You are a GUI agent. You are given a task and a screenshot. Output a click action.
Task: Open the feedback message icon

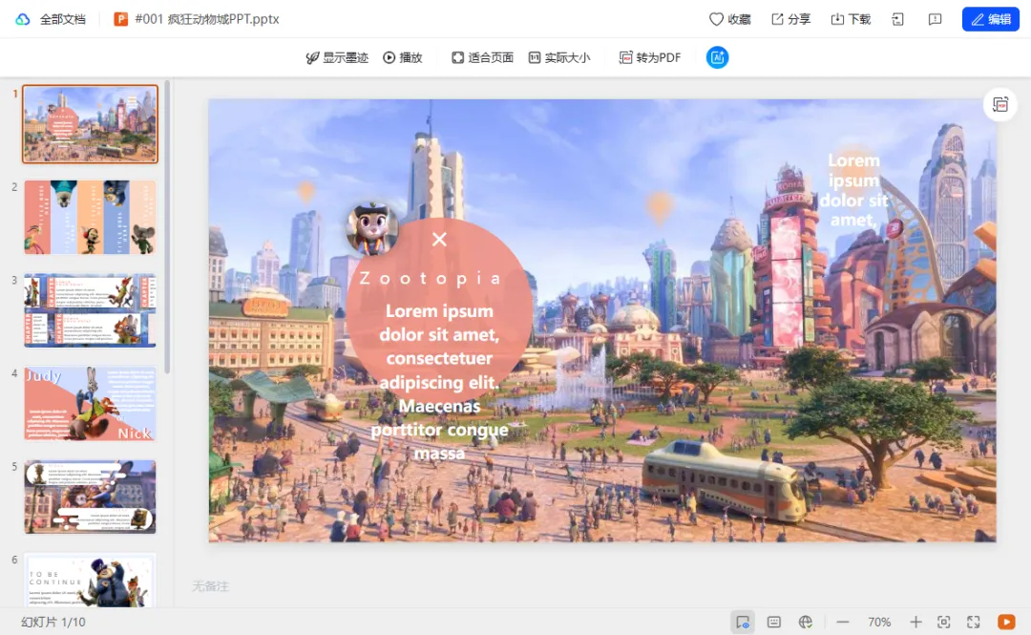(935, 19)
